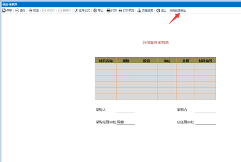Click the 添加行 (add row) toolbar item
This screenshot has height=162, width=241.
[48, 10]
